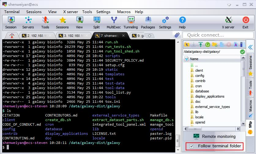Open the Macros menu
This screenshot has width=256, height=154.
(124, 12)
